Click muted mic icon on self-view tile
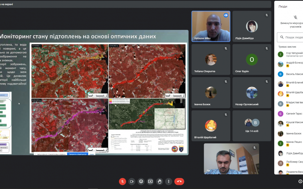Viewport: 303px width, 189px height. pyautogui.click(x=255, y=148)
